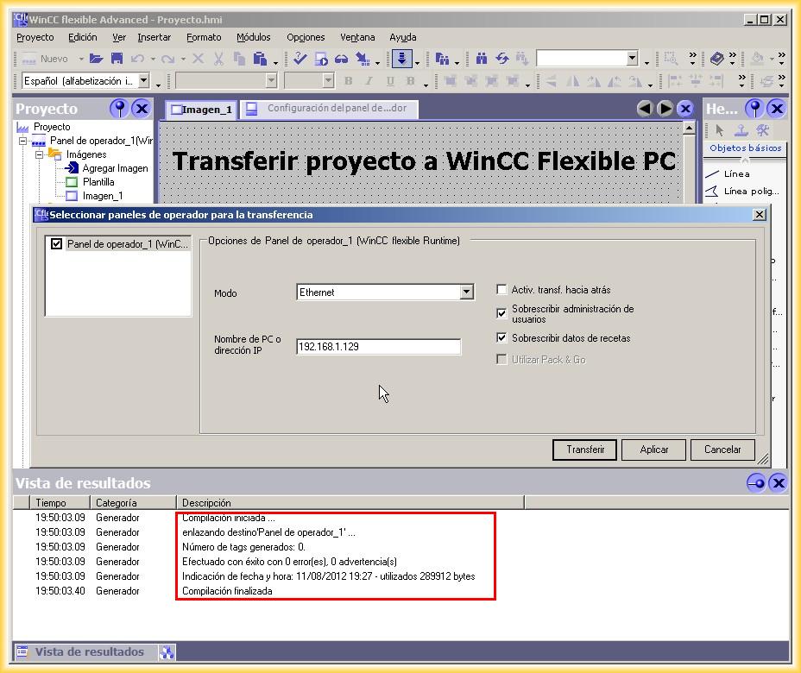Click the transfer download arrow toolbar icon
Viewport: 801px width, 673px height.
coord(401,59)
